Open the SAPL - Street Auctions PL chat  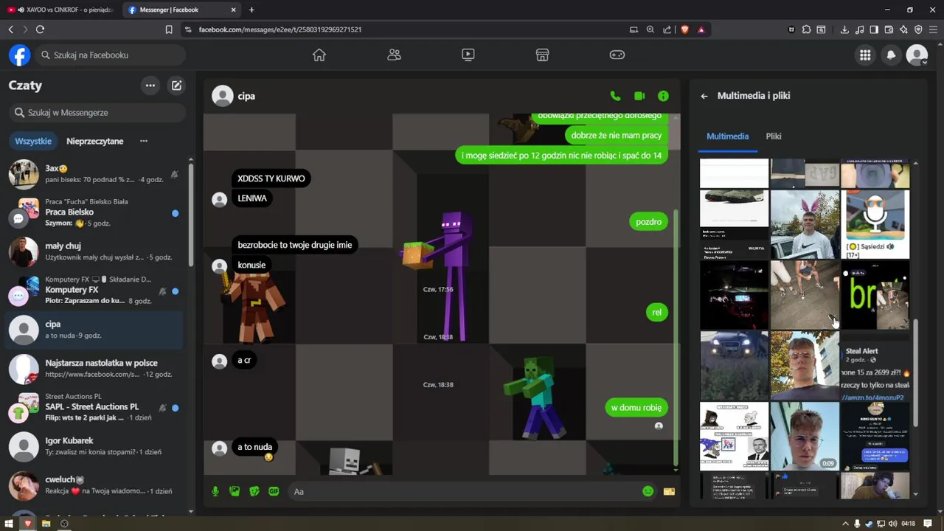[x=94, y=408]
